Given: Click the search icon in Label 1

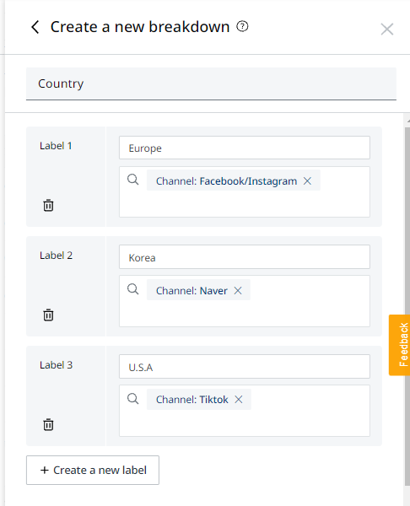Looking at the screenshot, I should [x=132, y=180].
